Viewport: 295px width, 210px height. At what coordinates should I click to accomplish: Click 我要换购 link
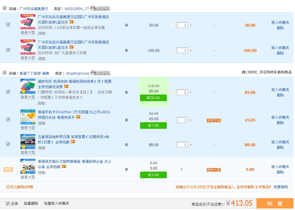tap(281, 187)
